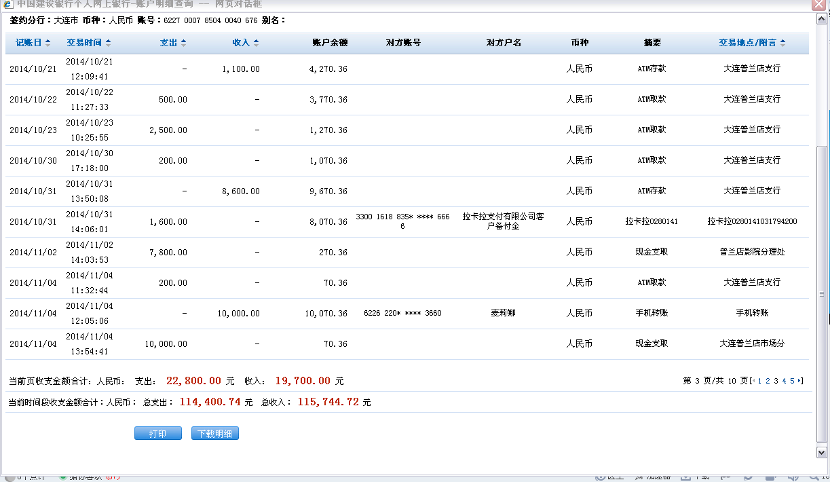
Task: Click the sort arrows beside 支出
Action: coord(184,43)
